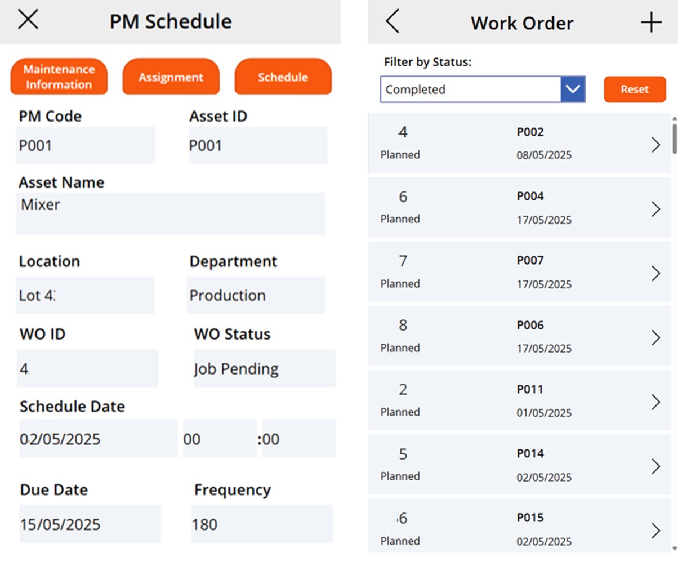
Task: Open work order P015 via its chevron
Action: pos(655,530)
